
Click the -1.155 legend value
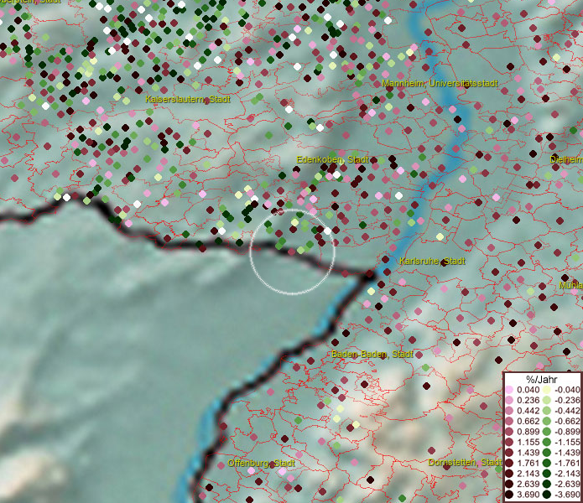(x=567, y=442)
